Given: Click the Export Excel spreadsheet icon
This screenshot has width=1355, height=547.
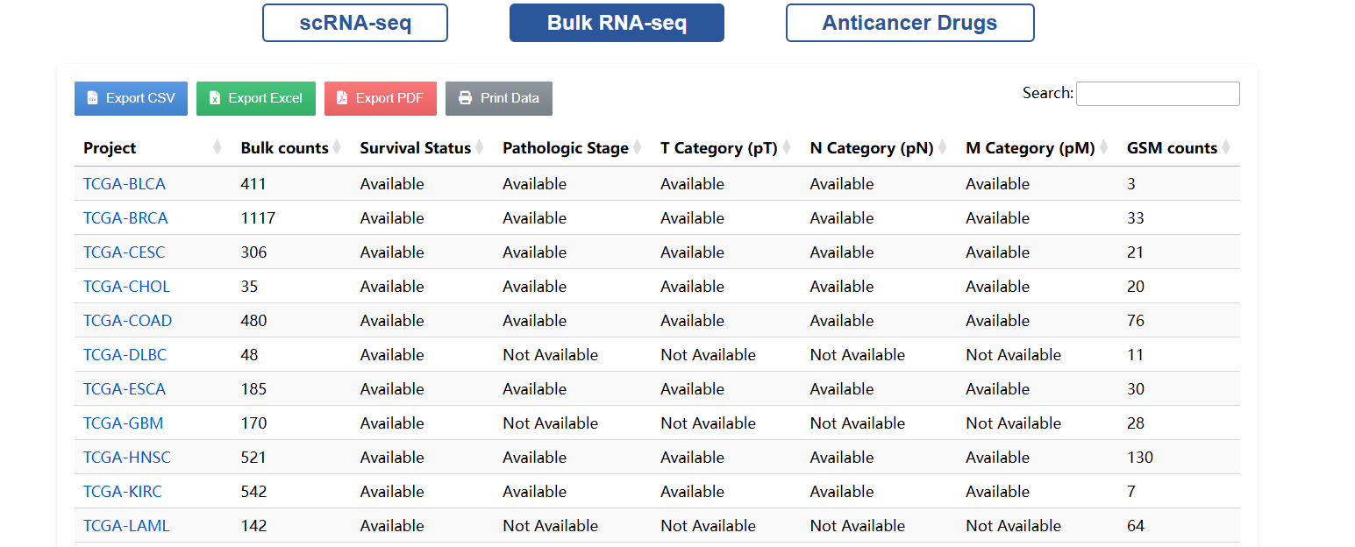Looking at the screenshot, I should [214, 98].
